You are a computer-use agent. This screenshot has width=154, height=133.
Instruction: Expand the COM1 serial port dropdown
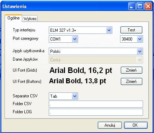tap(75, 39)
